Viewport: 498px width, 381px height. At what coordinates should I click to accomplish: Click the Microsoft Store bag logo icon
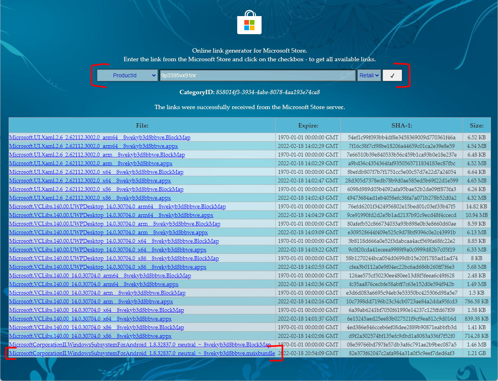tap(249, 23)
